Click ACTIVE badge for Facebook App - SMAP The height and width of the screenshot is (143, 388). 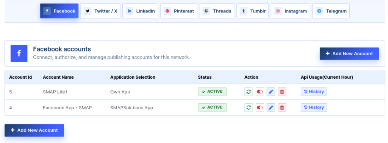click(x=212, y=107)
